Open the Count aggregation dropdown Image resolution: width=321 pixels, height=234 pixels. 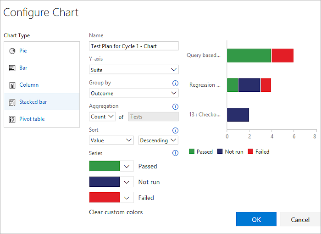tap(102, 117)
